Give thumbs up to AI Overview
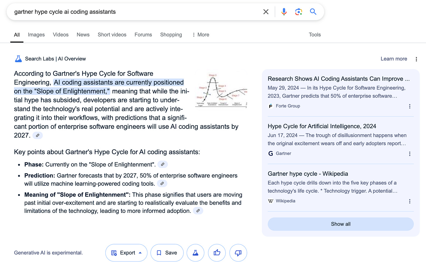Viewport: 426px width, 266px height. click(217, 253)
